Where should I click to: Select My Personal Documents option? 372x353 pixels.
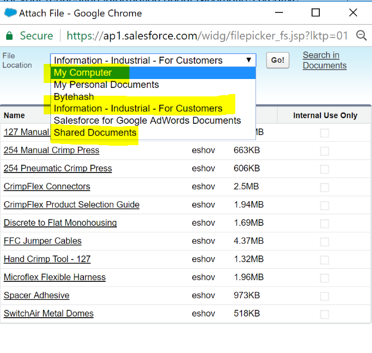(106, 85)
